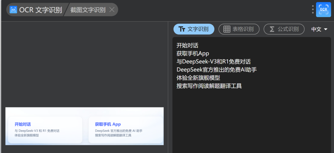The width and height of the screenshot is (334, 153).
Task: Click the OCR logo in the first tab
Action: pos(13,10)
